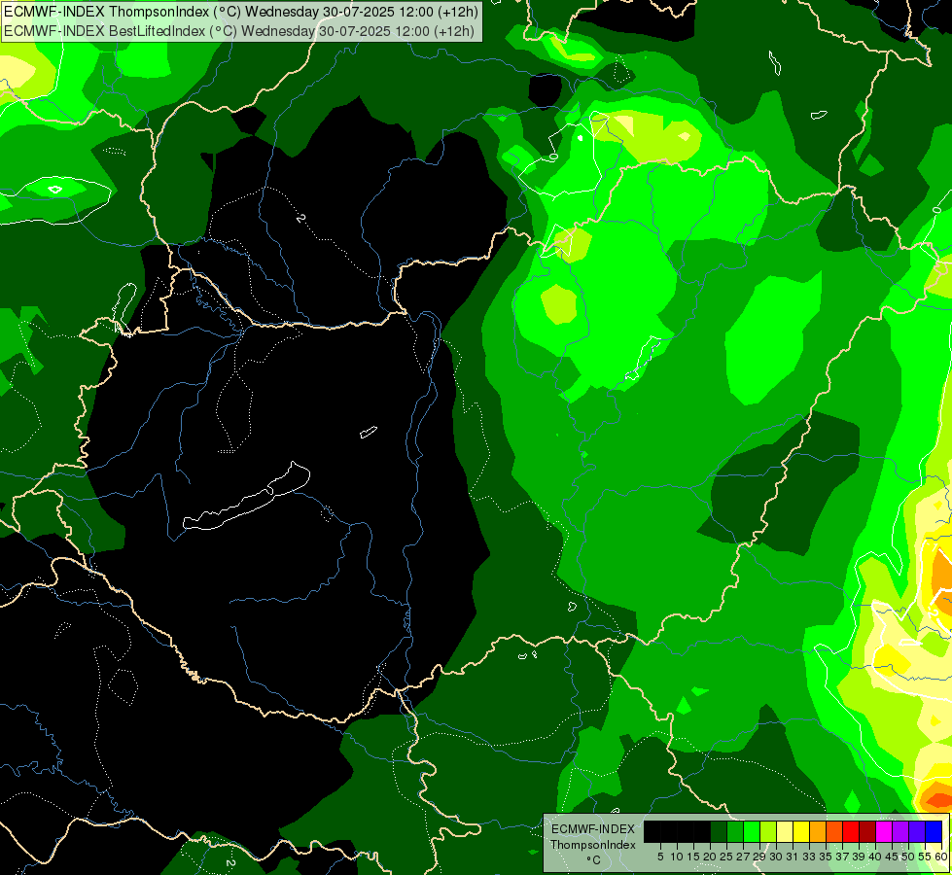Click the legend tick label 50
The image size is (952, 875).
[x=909, y=857]
